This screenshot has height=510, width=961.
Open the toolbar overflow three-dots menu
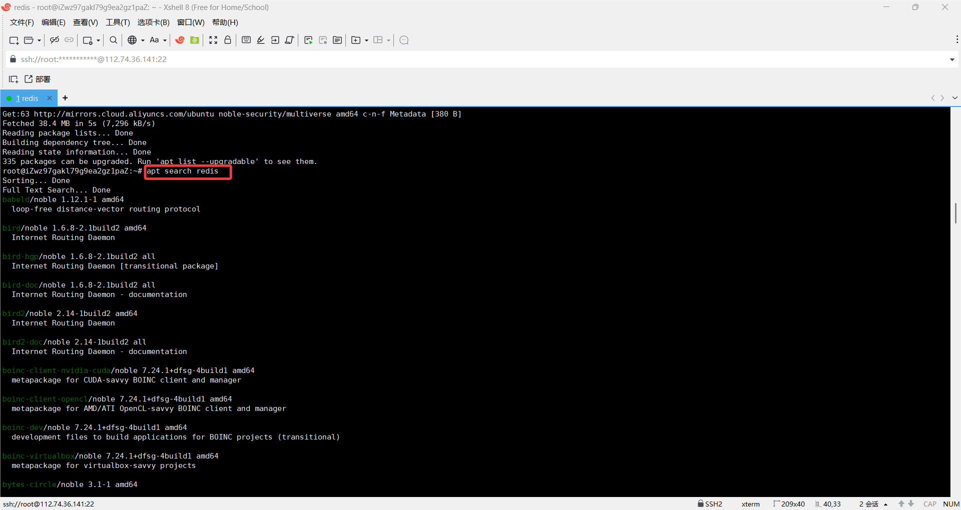click(x=957, y=39)
